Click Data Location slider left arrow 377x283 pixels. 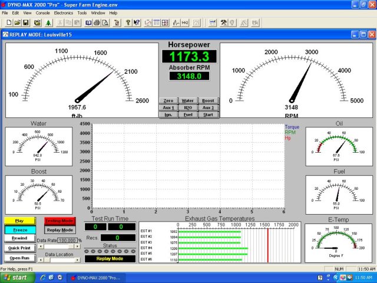coord(41,260)
